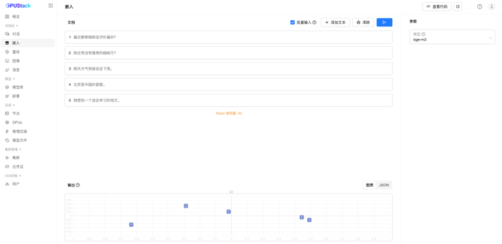Open the user avatar menu
Image resolution: width=502 pixels, height=244 pixels.
coord(491,6)
